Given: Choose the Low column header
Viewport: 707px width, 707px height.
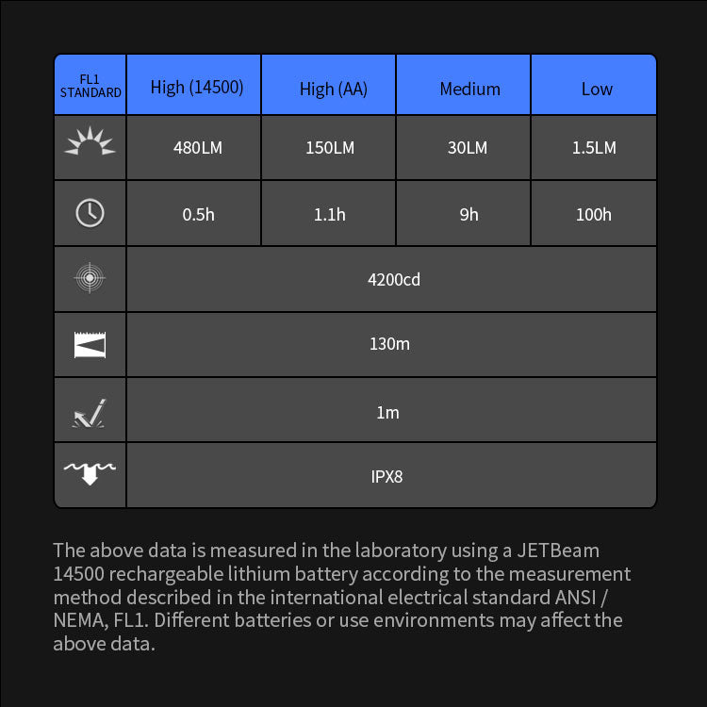Looking at the screenshot, I should tap(597, 89).
